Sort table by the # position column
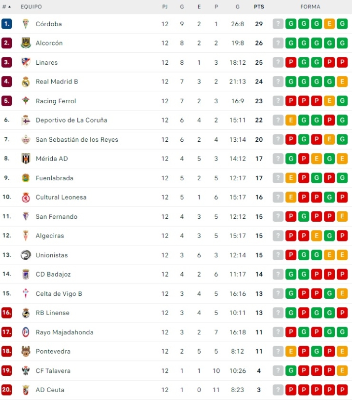Image resolution: width=352 pixels, height=402 pixels. click(6, 7)
